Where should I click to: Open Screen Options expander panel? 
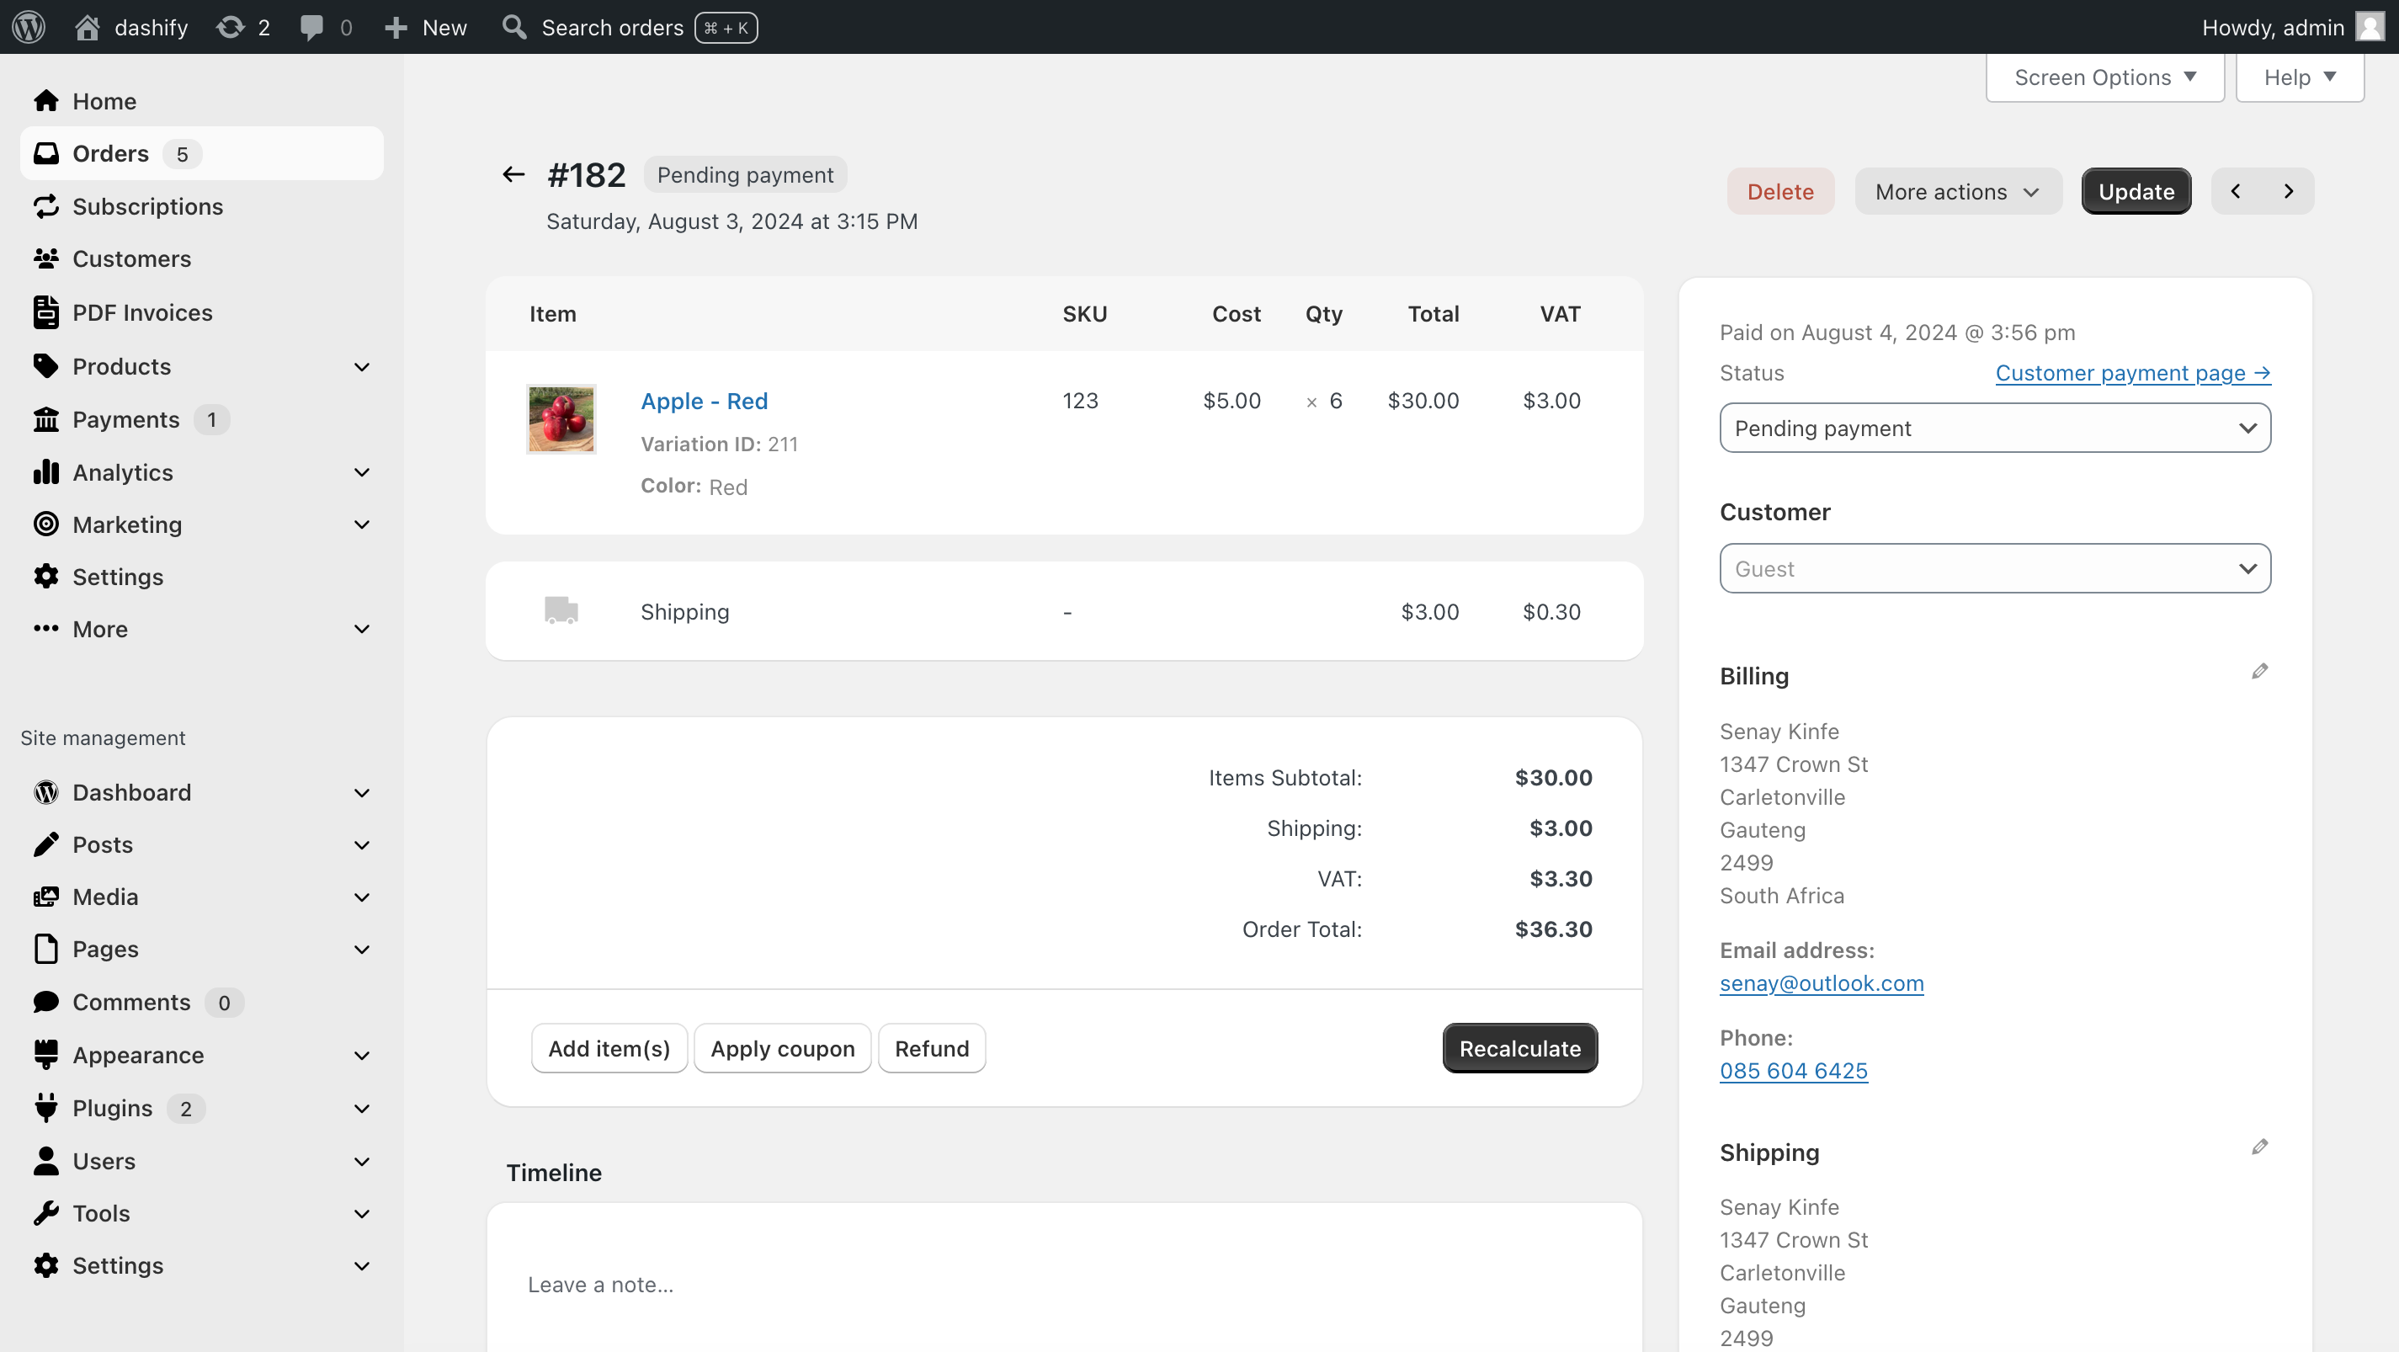[2104, 76]
